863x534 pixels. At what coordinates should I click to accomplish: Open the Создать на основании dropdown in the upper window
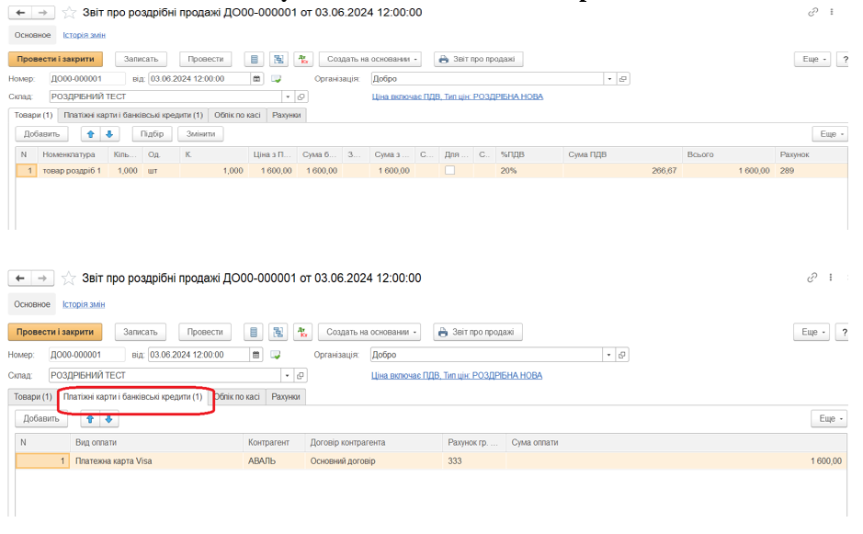pos(369,59)
